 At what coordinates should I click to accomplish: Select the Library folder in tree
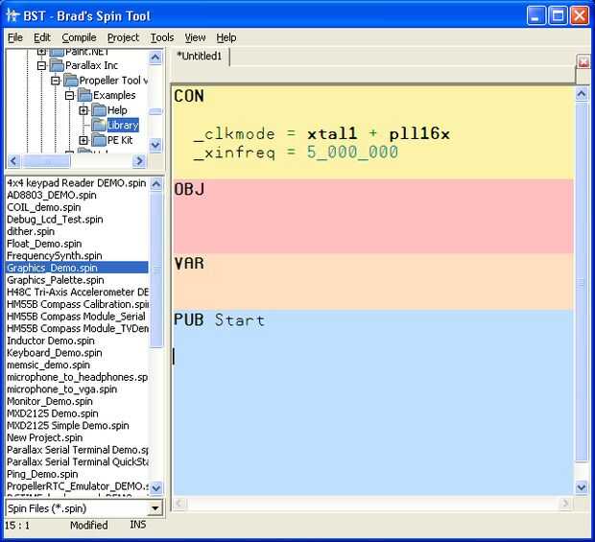coord(123,125)
